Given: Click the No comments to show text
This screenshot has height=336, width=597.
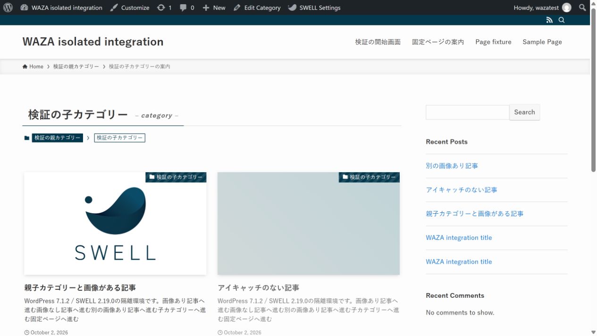Looking at the screenshot, I should coord(460,312).
